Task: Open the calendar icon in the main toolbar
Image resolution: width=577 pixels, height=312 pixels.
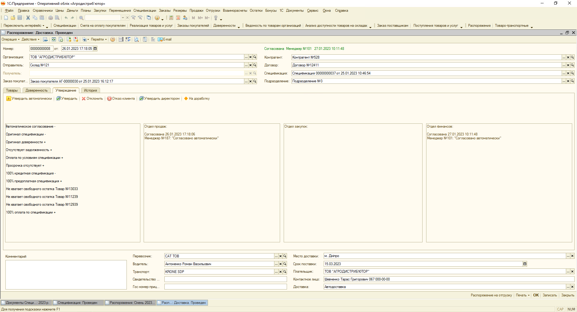Action: [x=178, y=18]
